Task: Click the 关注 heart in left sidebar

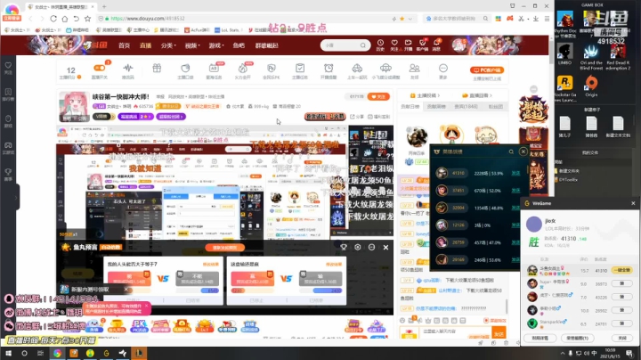Action: tap(8, 68)
